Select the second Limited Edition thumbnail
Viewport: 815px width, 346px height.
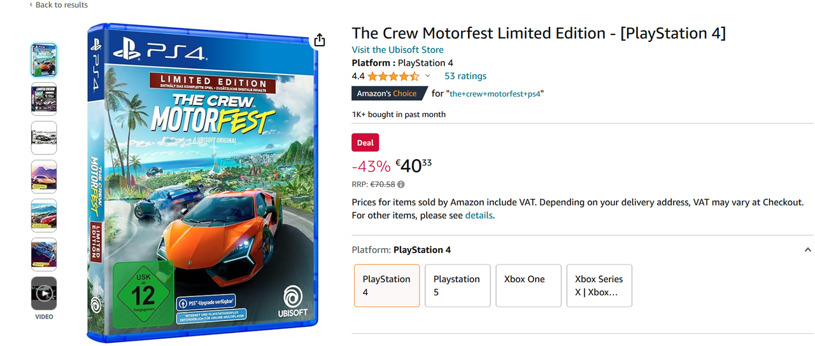(x=44, y=99)
